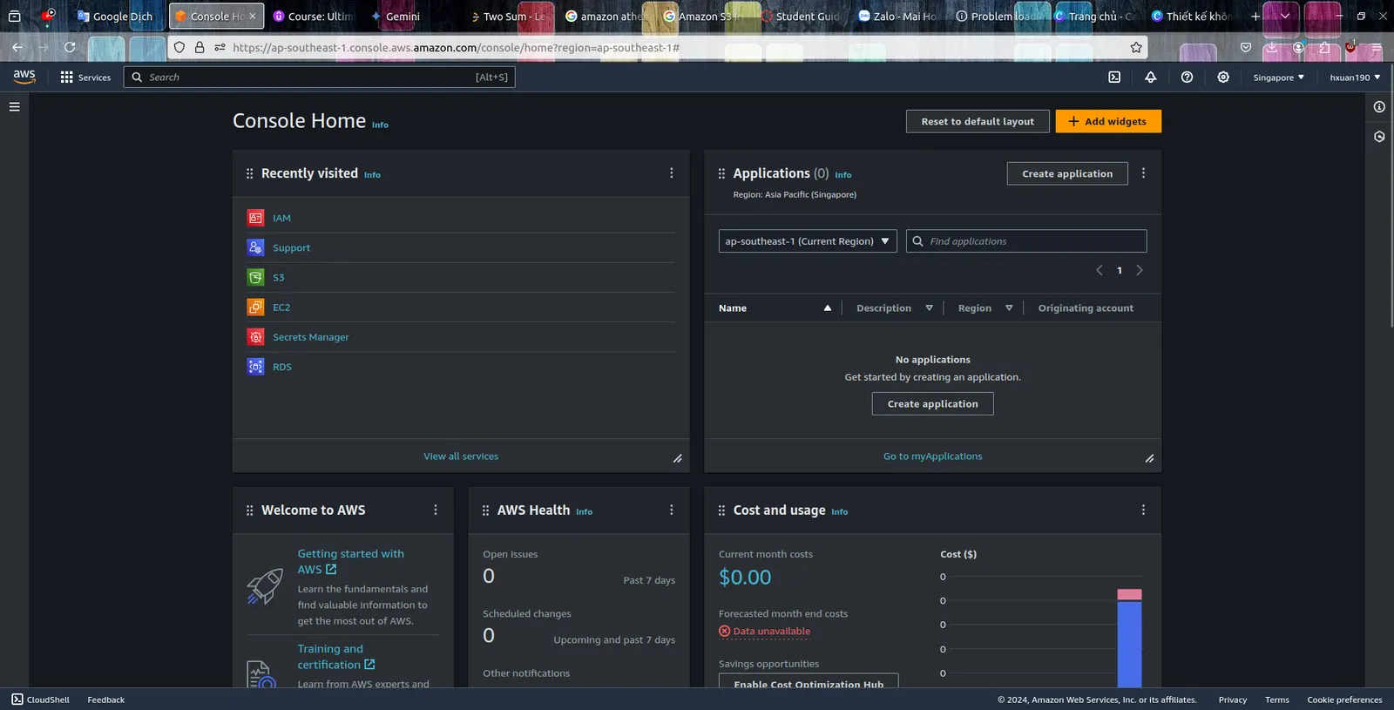
Task: Open the notifications bell
Action: pyautogui.click(x=1151, y=78)
